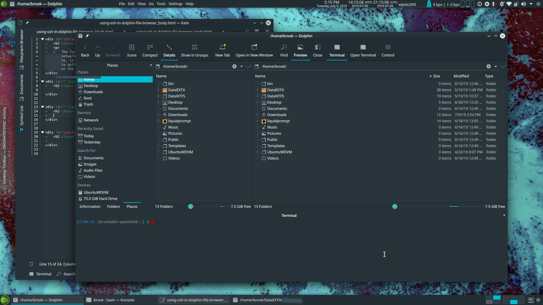Viewport: 543px width, 305px height.
Task: Open a New Tab in Dolphin
Action: coord(222,50)
